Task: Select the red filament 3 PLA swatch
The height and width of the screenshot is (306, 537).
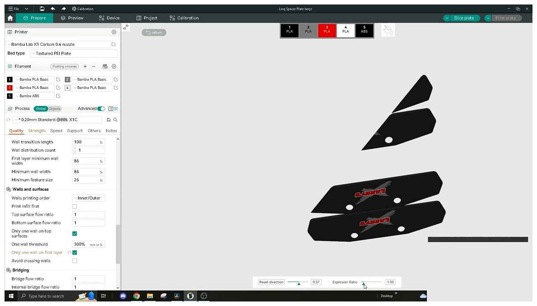Action: [327, 30]
